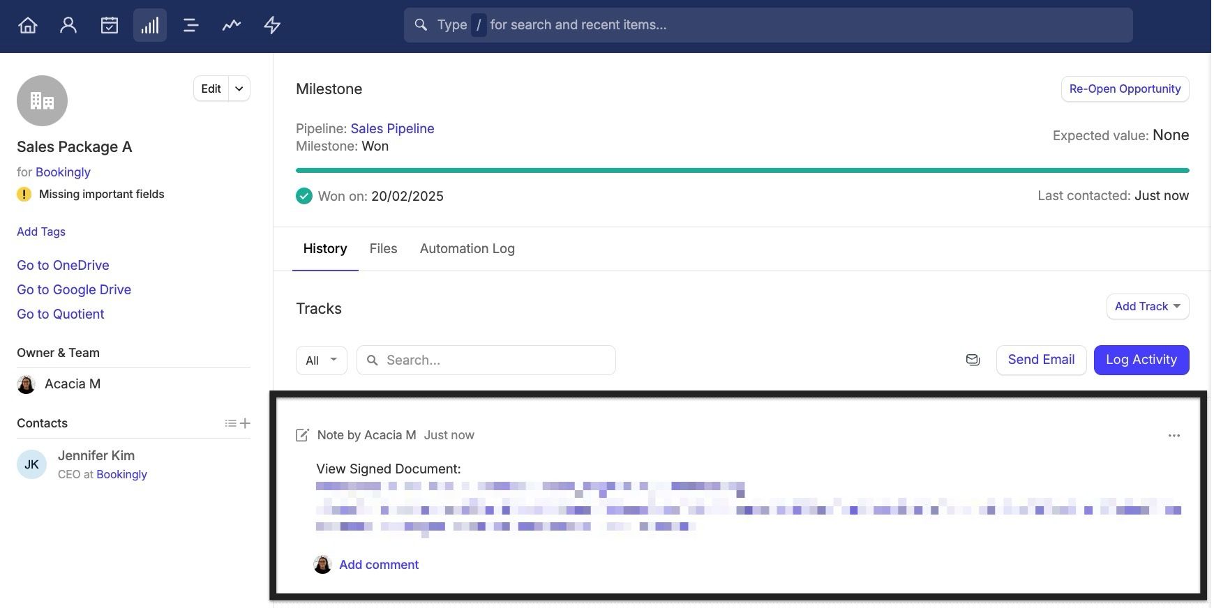
Task: Click the yellow Missing important fields warning icon
Action: pyautogui.click(x=24, y=195)
